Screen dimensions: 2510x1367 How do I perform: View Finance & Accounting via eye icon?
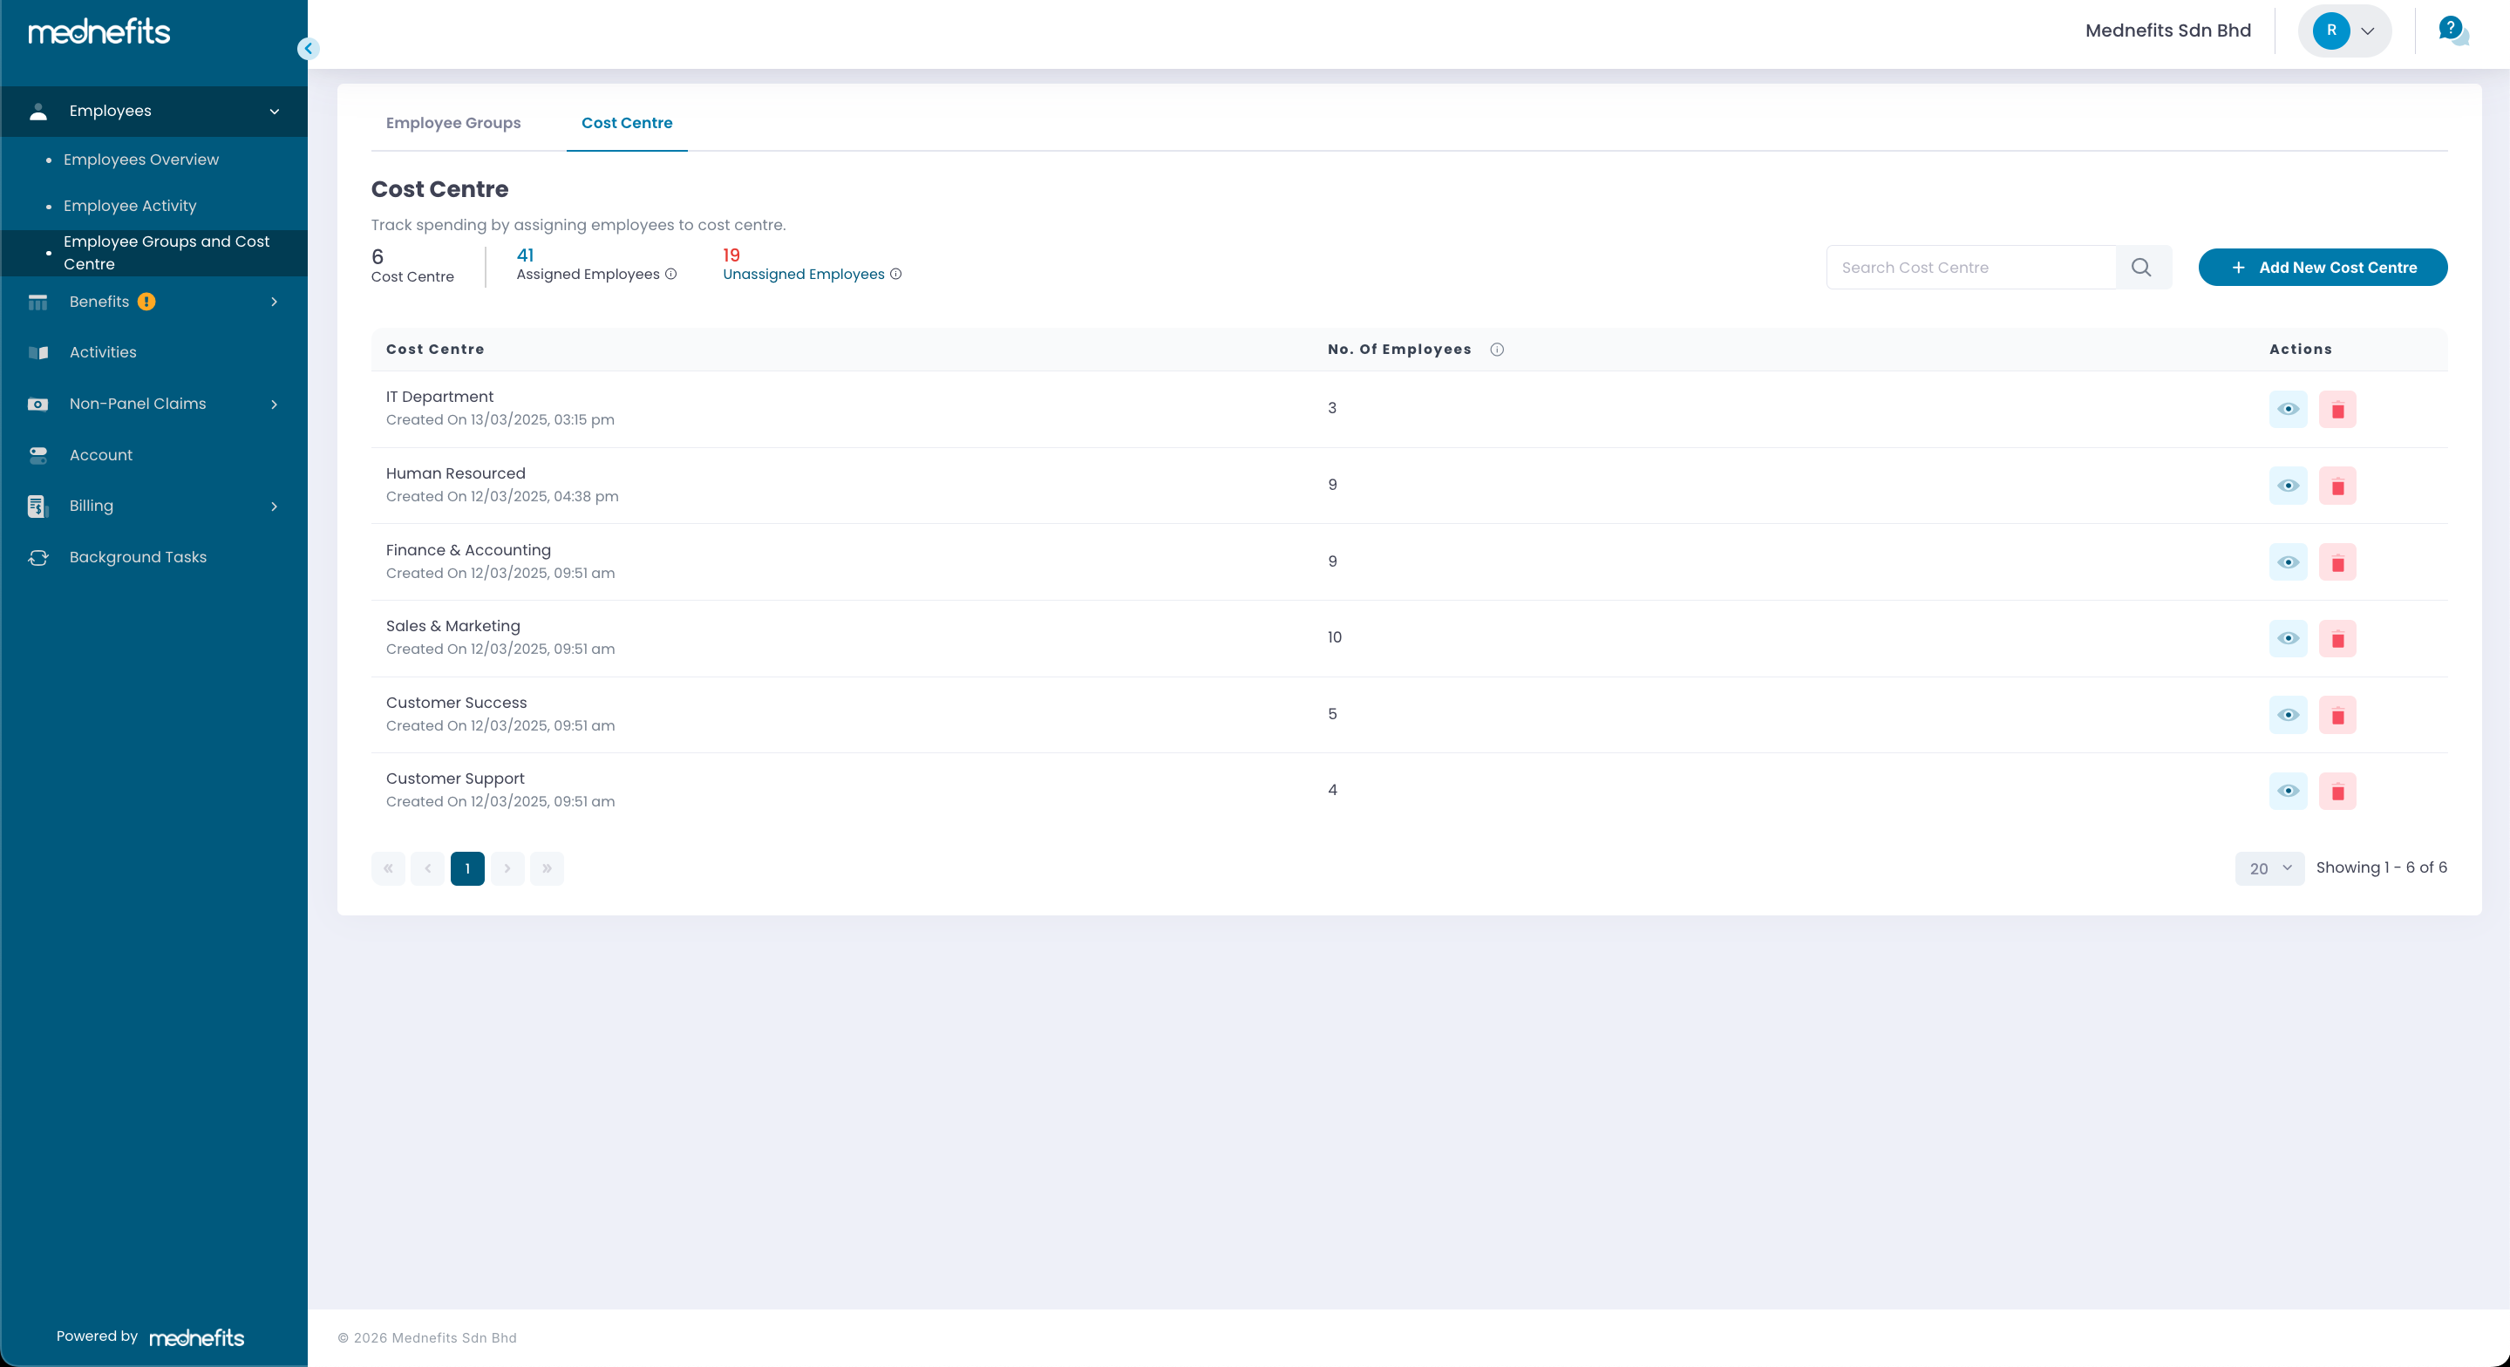point(2288,562)
